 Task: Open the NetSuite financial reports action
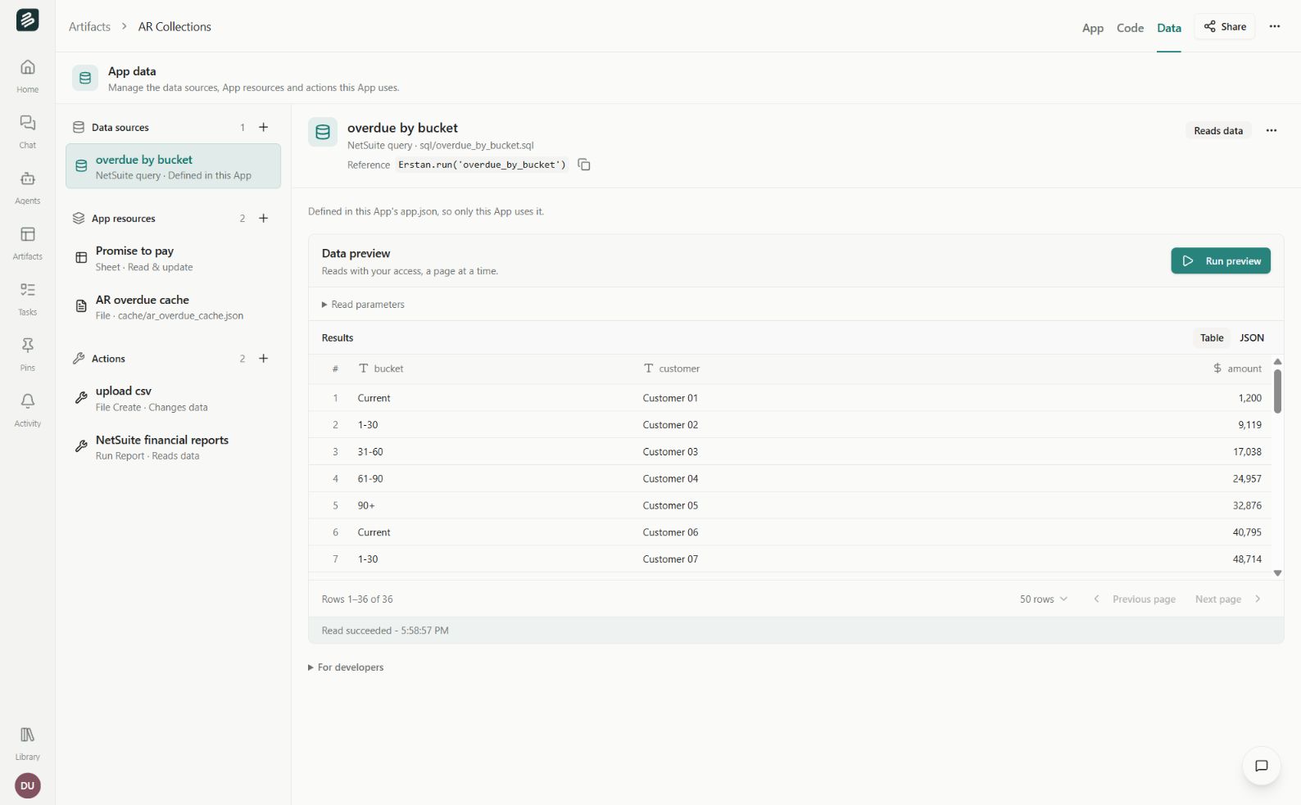pos(173,447)
